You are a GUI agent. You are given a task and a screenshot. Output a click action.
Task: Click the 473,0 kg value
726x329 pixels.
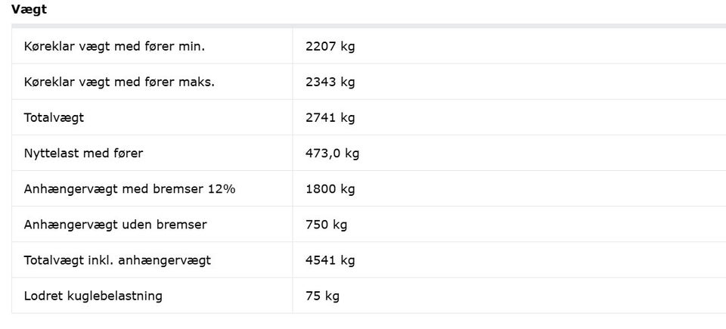pyautogui.click(x=332, y=153)
